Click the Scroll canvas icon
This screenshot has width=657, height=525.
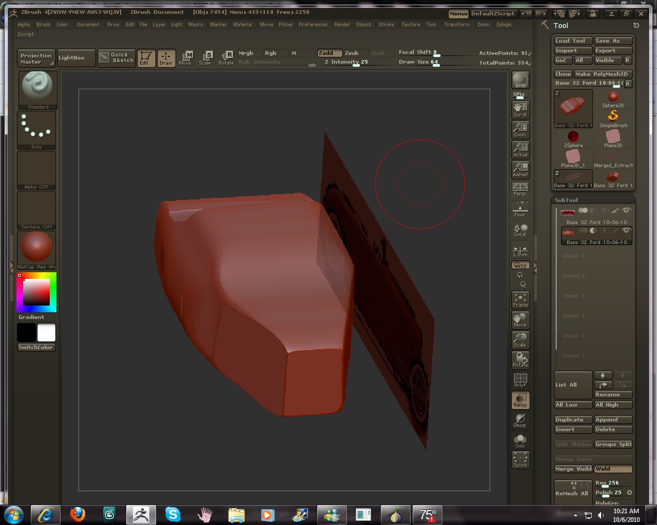click(520, 110)
